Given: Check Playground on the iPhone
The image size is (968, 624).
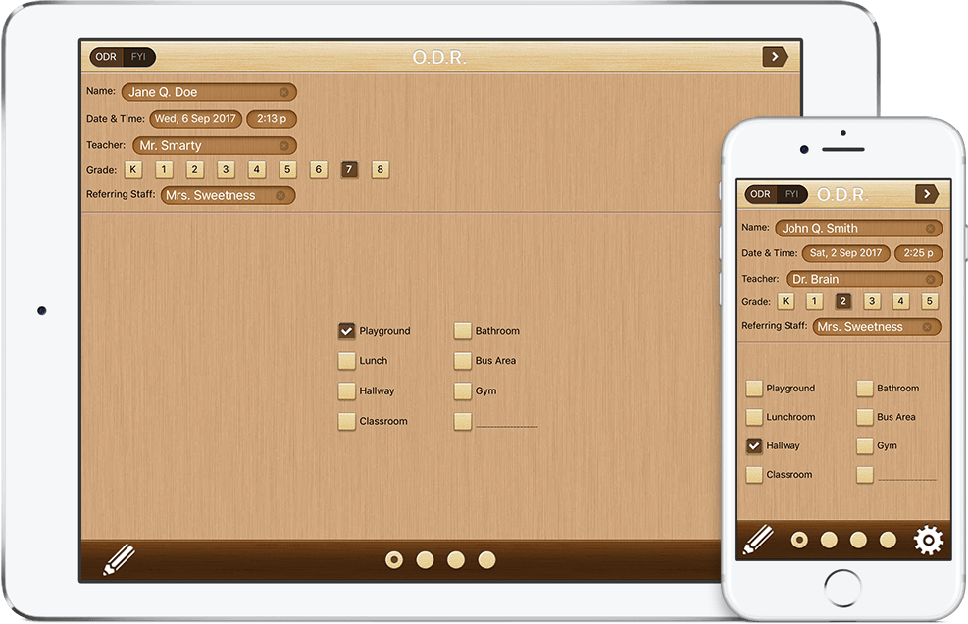Looking at the screenshot, I should click(x=754, y=388).
